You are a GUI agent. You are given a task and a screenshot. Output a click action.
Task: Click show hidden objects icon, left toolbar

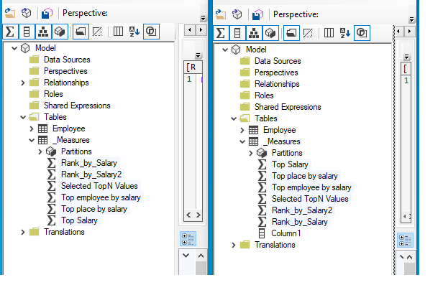click(x=97, y=32)
